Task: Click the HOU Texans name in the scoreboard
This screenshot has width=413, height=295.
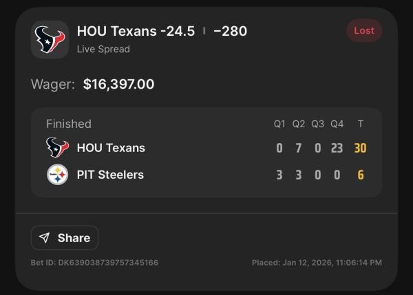Action: [x=111, y=148]
